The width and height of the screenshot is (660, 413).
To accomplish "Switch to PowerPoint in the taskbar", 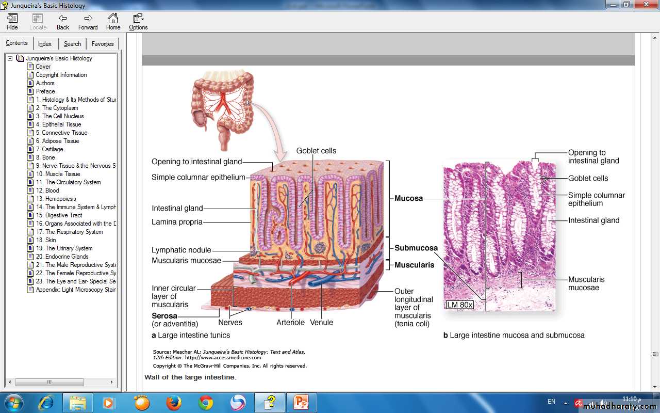I will [x=301, y=403].
